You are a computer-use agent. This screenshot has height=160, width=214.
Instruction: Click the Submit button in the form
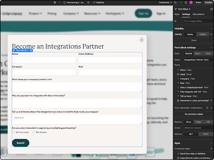coord(20,143)
